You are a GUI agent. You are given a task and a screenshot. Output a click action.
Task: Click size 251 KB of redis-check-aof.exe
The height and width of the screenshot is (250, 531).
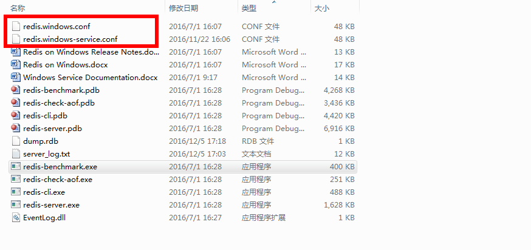click(342, 179)
